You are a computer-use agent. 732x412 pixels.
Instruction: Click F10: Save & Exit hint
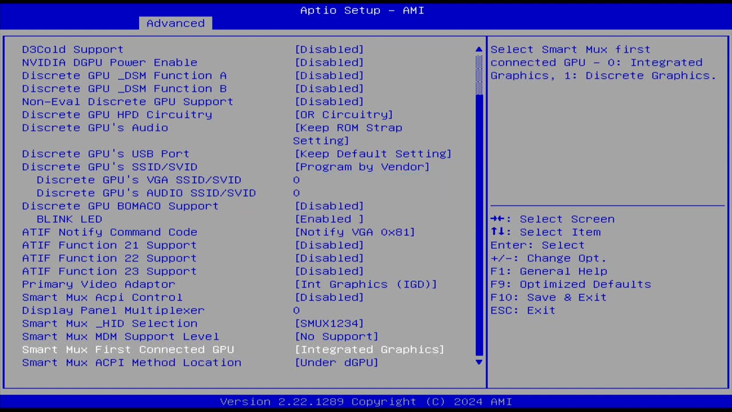point(548,297)
